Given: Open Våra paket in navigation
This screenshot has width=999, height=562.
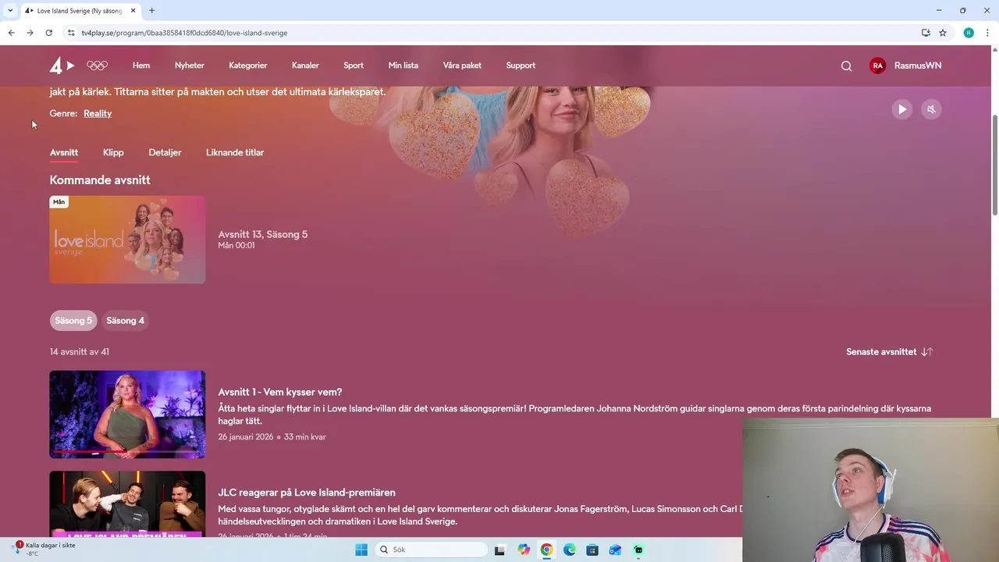Looking at the screenshot, I should click(462, 66).
